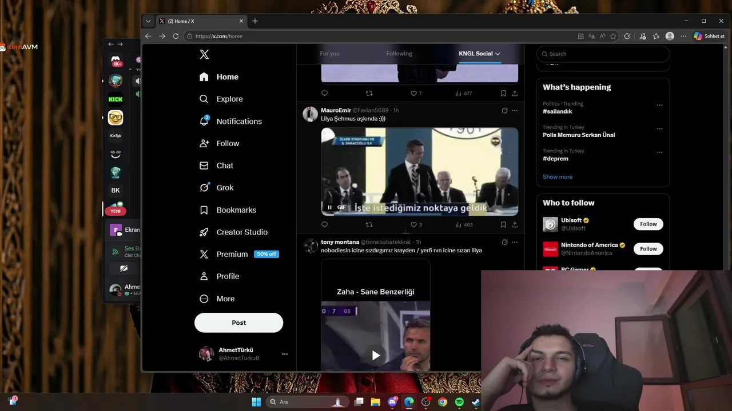Open more options on MauroEmir's tweet
Image resolution: width=732 pixels, height=411 pixels.
click(x=515, y=110)
